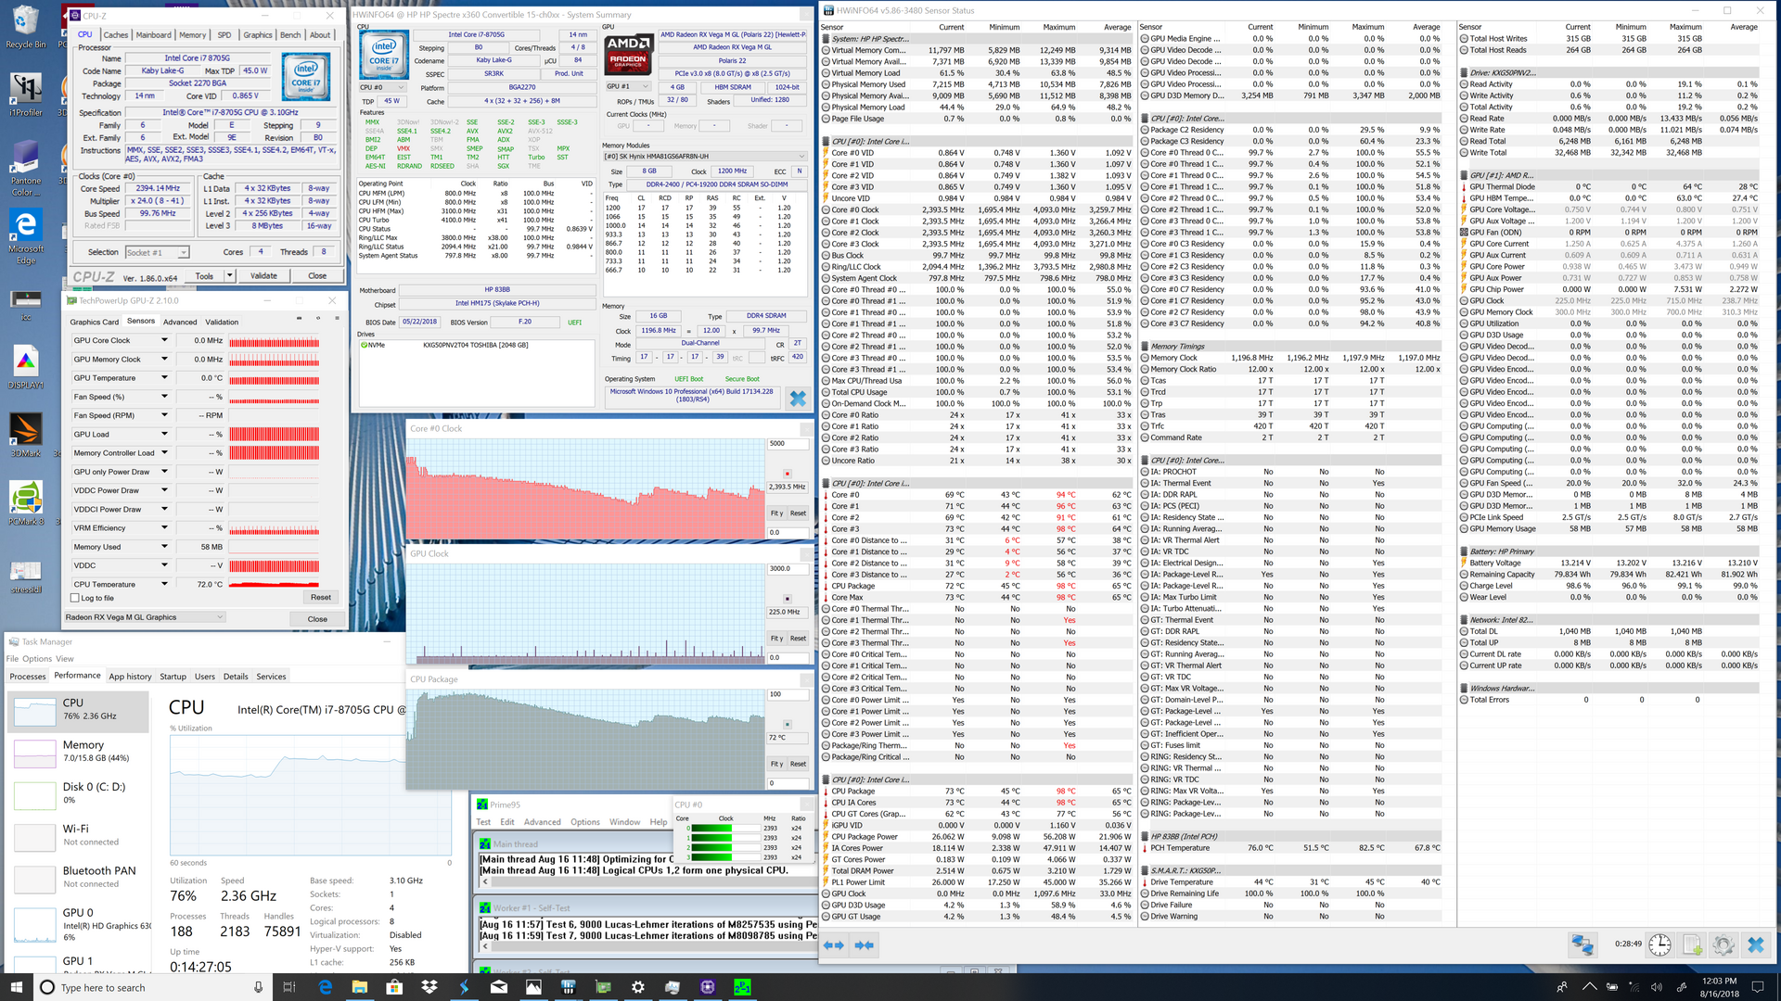Image resolution: width=1781 pixels, height=1001 pixels.
Task: Open GPU Temperature sensor dropdown
Action: 164,377
